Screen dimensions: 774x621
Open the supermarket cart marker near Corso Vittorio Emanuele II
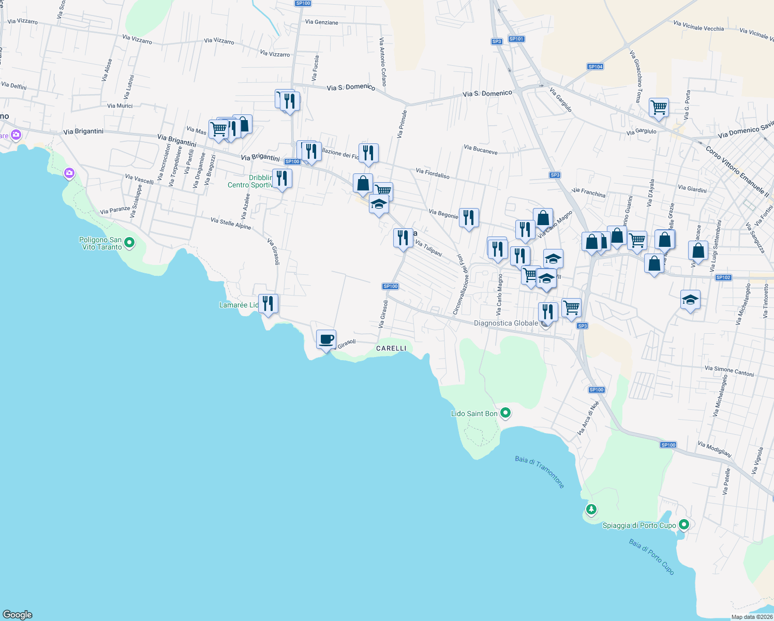pyautogui.click(x=659, y=108)
